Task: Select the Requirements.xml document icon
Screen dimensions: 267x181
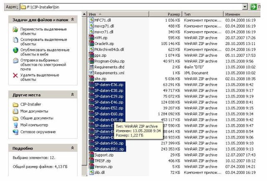Action: [x=91, y=73]
